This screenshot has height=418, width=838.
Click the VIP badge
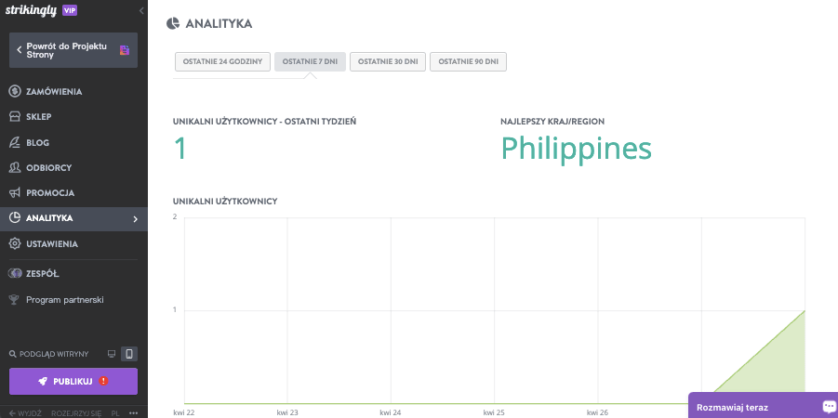tap(70, 10)
